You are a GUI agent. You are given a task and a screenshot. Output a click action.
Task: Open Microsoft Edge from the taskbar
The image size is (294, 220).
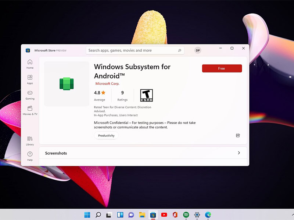click(x=208, y=215)
